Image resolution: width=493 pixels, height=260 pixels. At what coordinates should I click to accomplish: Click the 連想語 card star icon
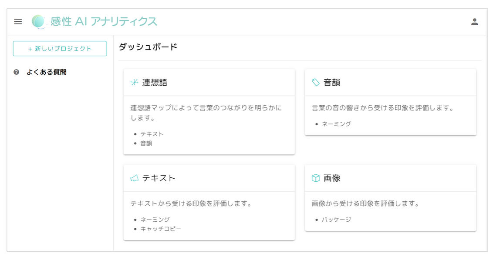[134, 83]
